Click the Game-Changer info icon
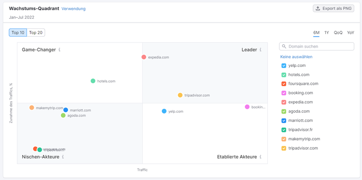This screenshot has width=362, height=180. coord(59,50)
